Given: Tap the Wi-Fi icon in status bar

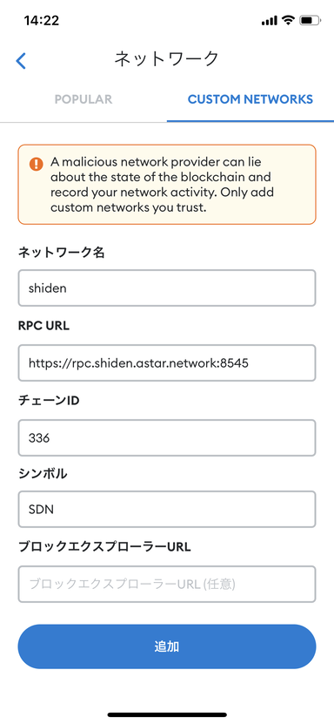Looking at the screenshot, I should [x=289, y=20].
